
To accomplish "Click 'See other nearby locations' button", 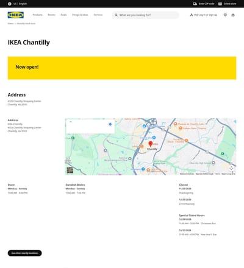I will point(25,253).
